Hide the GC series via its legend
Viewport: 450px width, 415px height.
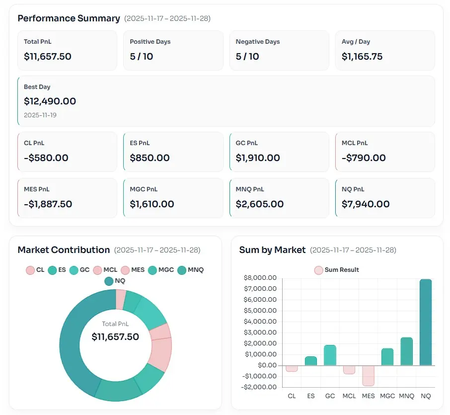tap(79, 270)
